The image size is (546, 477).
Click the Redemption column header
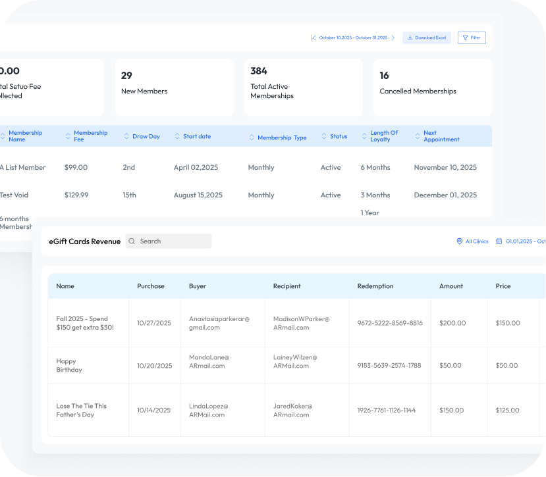coord(375,286)
